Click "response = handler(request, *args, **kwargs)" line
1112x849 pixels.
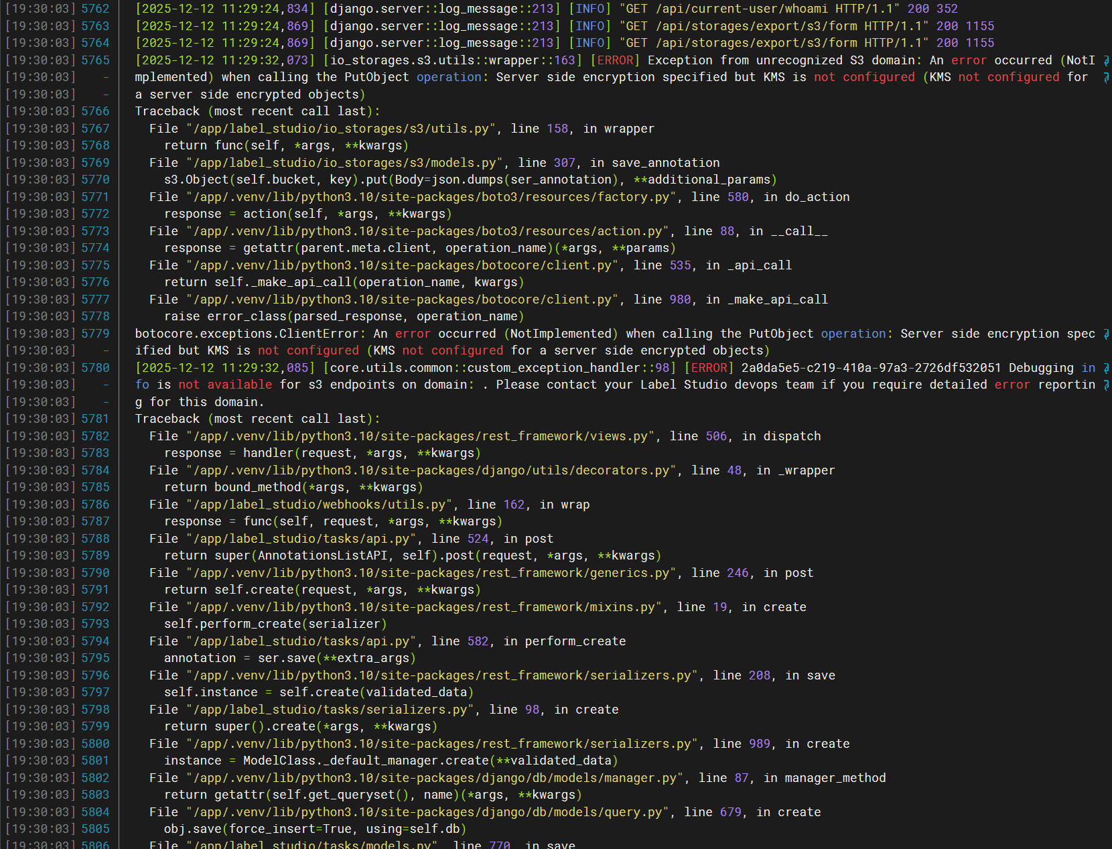click(323, 453)
